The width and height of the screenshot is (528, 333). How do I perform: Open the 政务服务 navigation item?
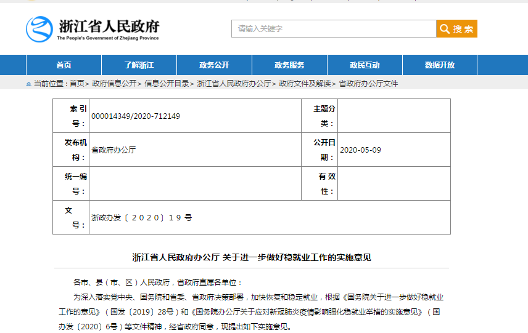[x=289, y=65]
